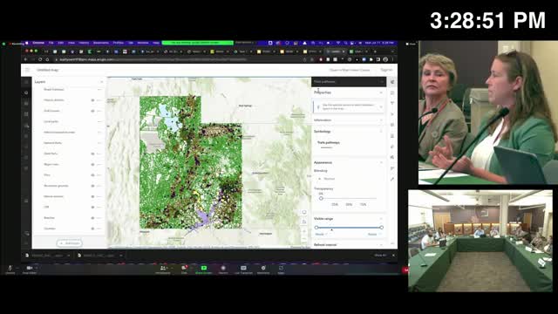Open the Bookmarks icon in the dark sidebar

[x=26, y=147]
